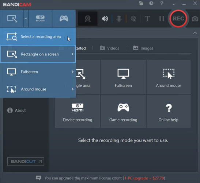This screenshot has width=200, height=183.
Task: Toggle mouse click effect icon
Action: click(133, 19)
